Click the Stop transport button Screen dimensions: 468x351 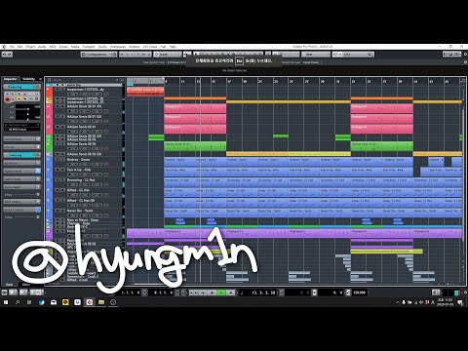213,292
